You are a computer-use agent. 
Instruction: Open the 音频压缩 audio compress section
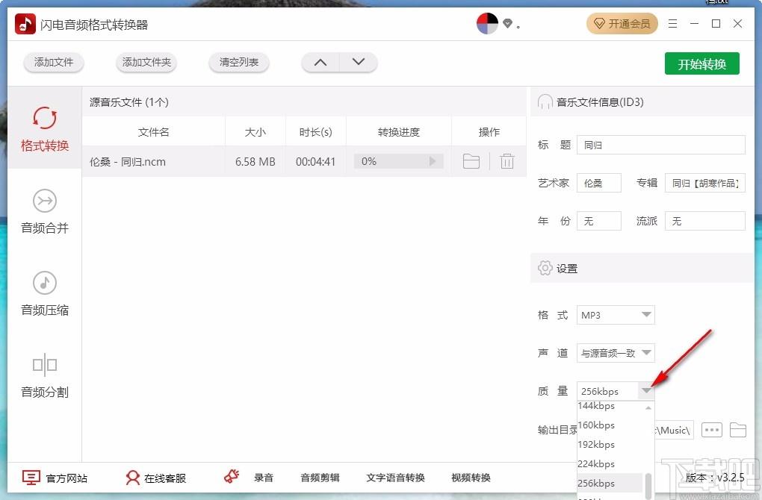tap(45, 293)
